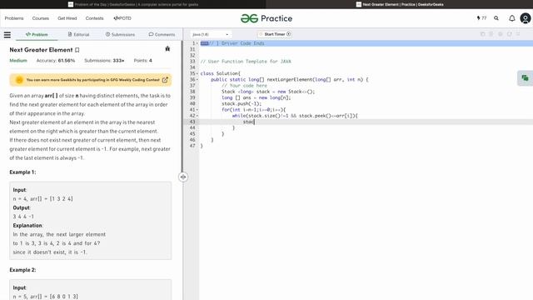Bookmark the Next Greater Element problem

pos(77,50)
